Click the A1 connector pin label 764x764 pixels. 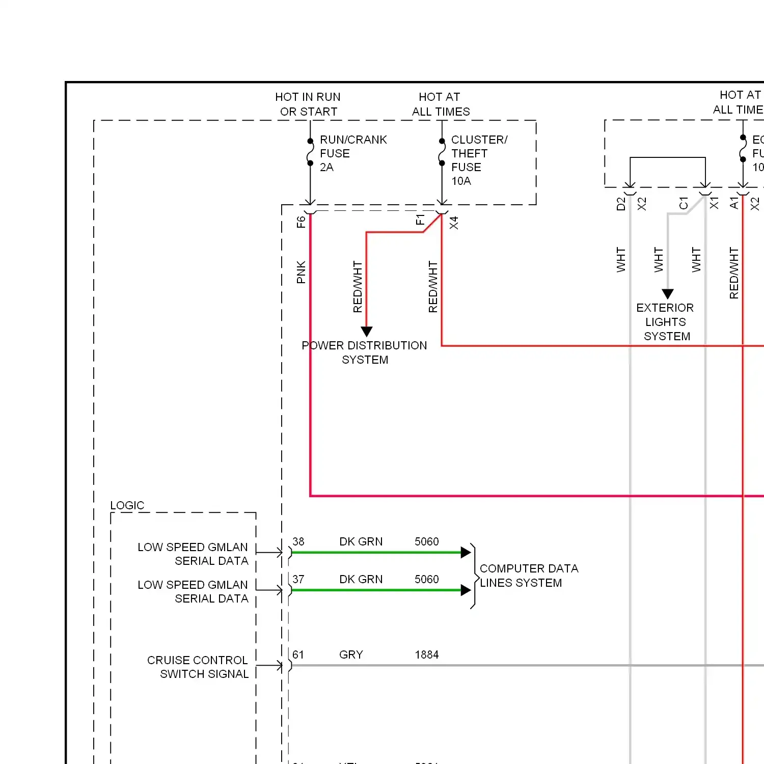(x=734, y=203)
